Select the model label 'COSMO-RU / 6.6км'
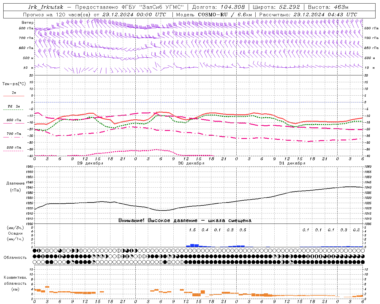Viewport: 380px width, 304px height. (225, 15)
